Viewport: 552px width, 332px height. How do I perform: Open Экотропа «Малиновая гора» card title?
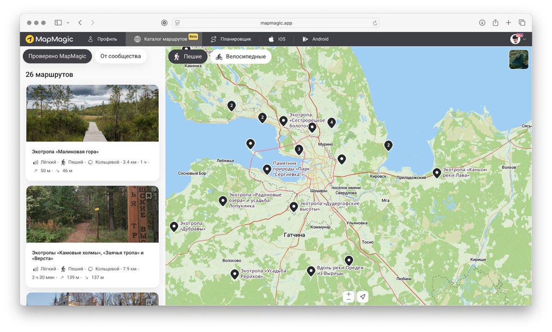65,151
